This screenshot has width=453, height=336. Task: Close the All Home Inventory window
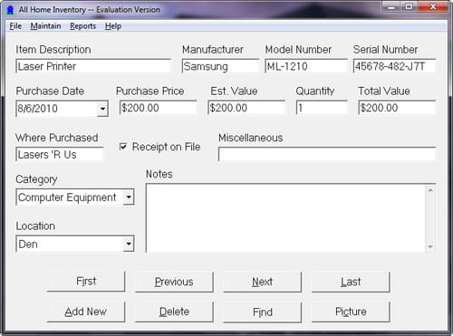[x=433, y=6]
